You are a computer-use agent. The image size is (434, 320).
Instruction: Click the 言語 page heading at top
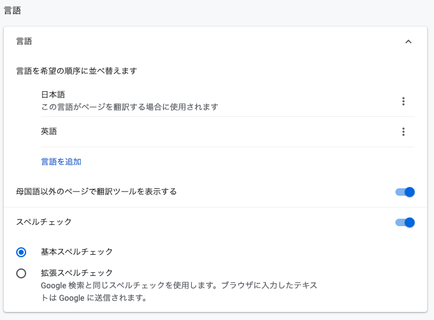(x=12, y=11)
